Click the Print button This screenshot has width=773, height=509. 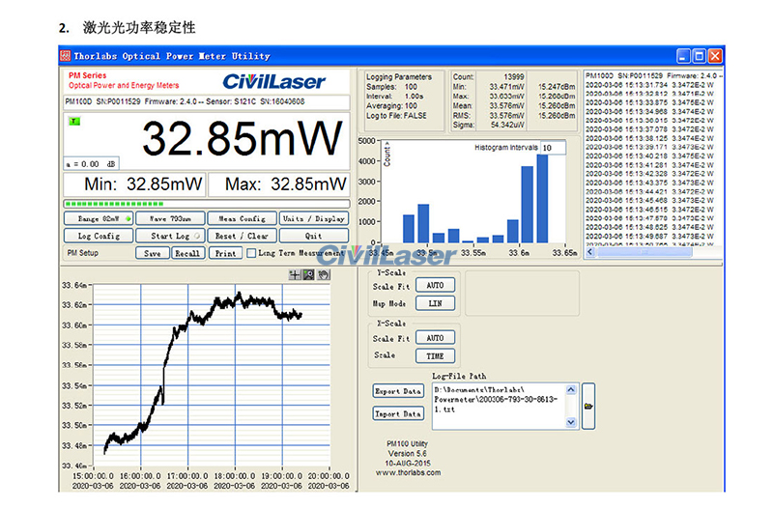pos(225,253)
